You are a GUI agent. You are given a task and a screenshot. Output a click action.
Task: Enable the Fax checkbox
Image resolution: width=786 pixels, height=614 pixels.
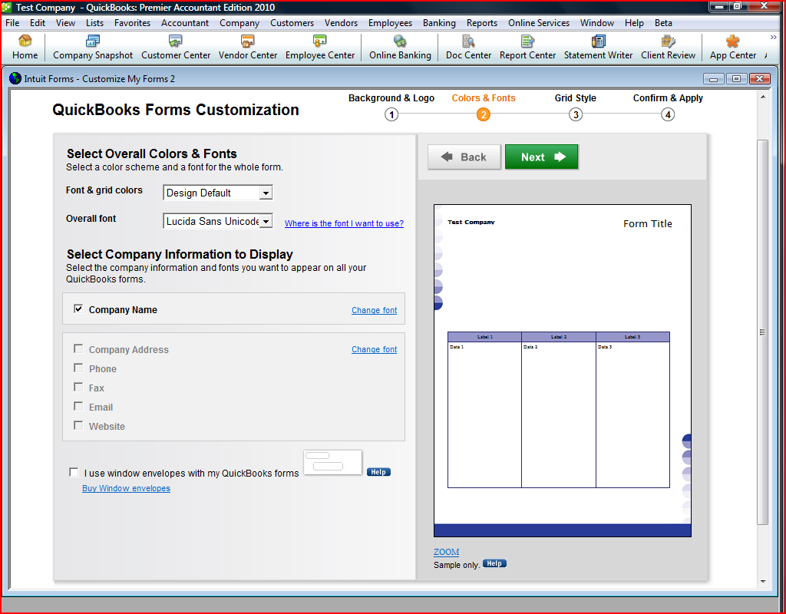pyautogui.click(x=78, y=387)
